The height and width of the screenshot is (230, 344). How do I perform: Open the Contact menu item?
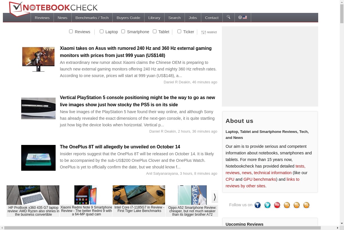212,17
